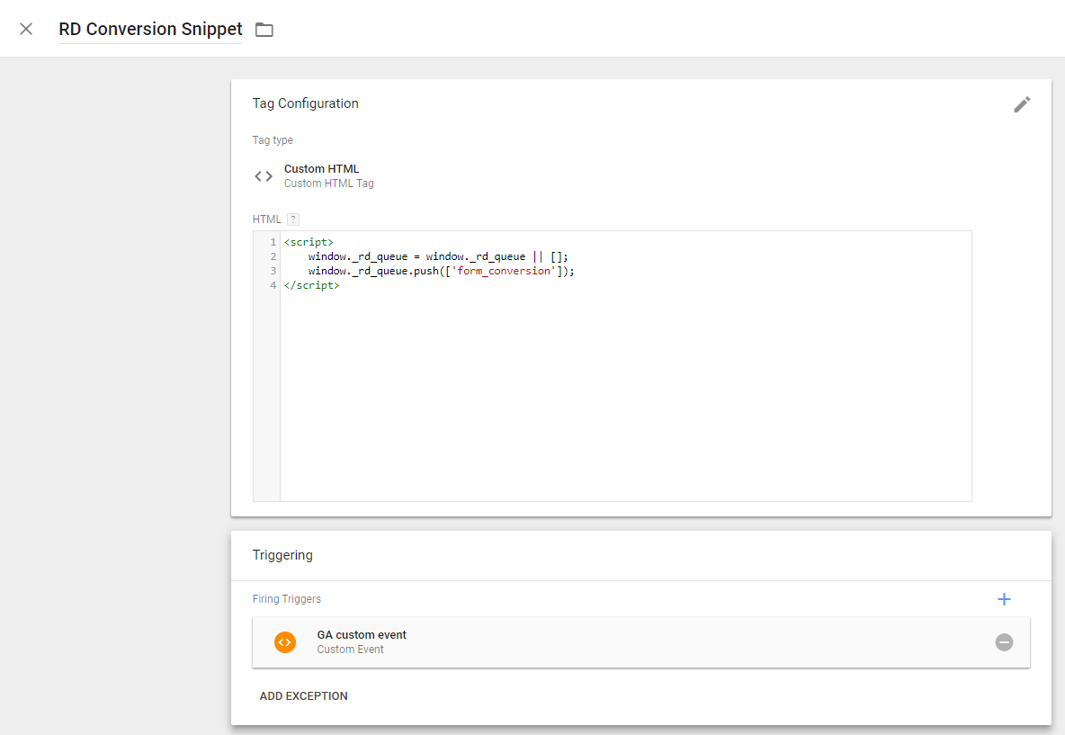Click the Tag type label
Viewport: 1065px width, 735px height.
(273, 140)
